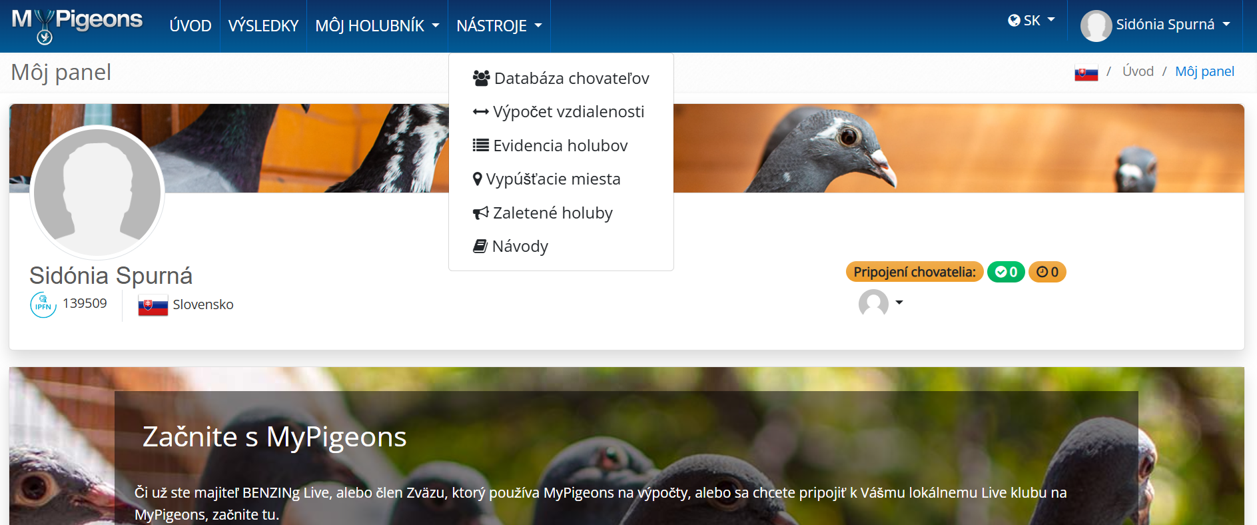Click the MyPigeons logo
The image size is (1257, 525).
(x=77, y=25)
